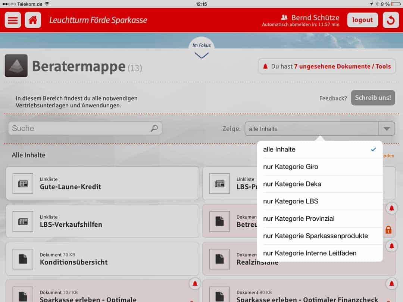Open the Gute-Laune-Kredit link list icon
The width and height of the screenshot is (403, 302).
(23, 183)
